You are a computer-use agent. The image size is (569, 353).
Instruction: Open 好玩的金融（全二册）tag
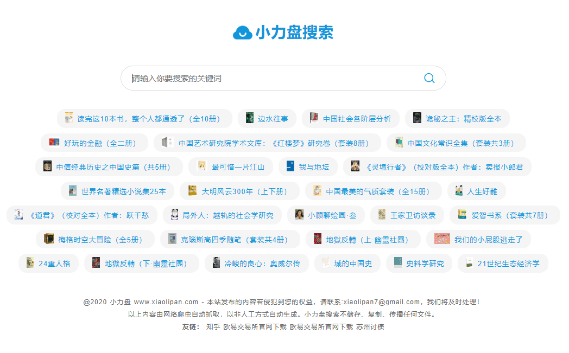[100, 143]
